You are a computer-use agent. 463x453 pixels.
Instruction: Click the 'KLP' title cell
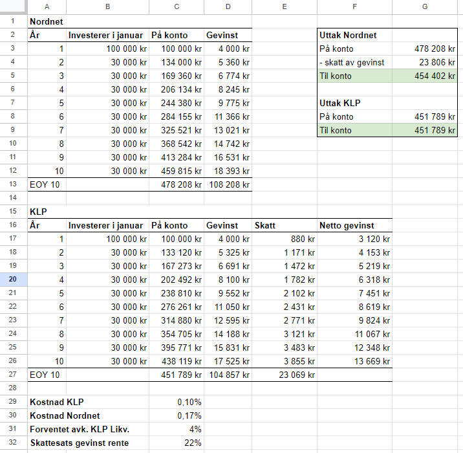coord(47,212)
